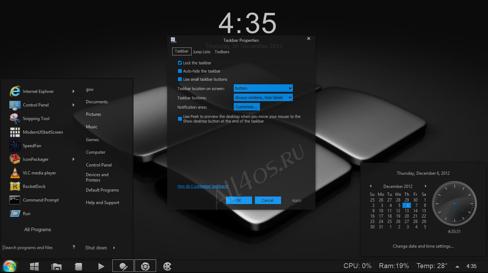
Task: Select December 6 in calendar
Action: pos(407,205)
